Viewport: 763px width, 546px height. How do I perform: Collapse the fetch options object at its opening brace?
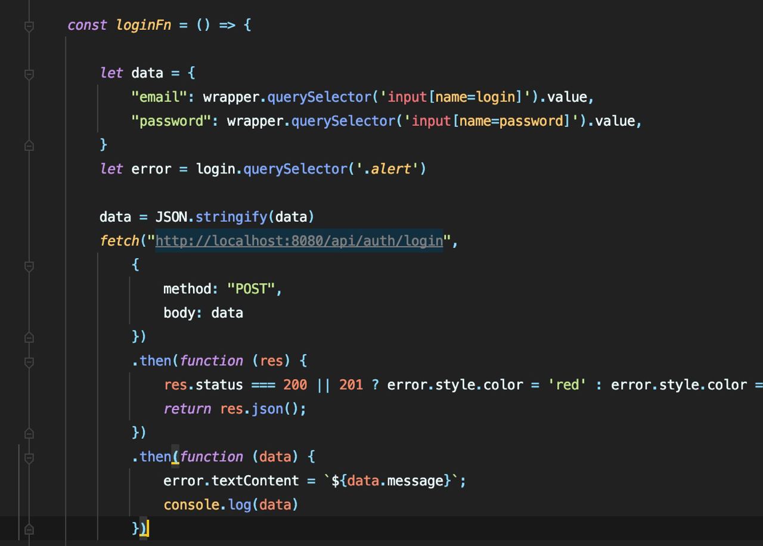click(x=29, y=266)
